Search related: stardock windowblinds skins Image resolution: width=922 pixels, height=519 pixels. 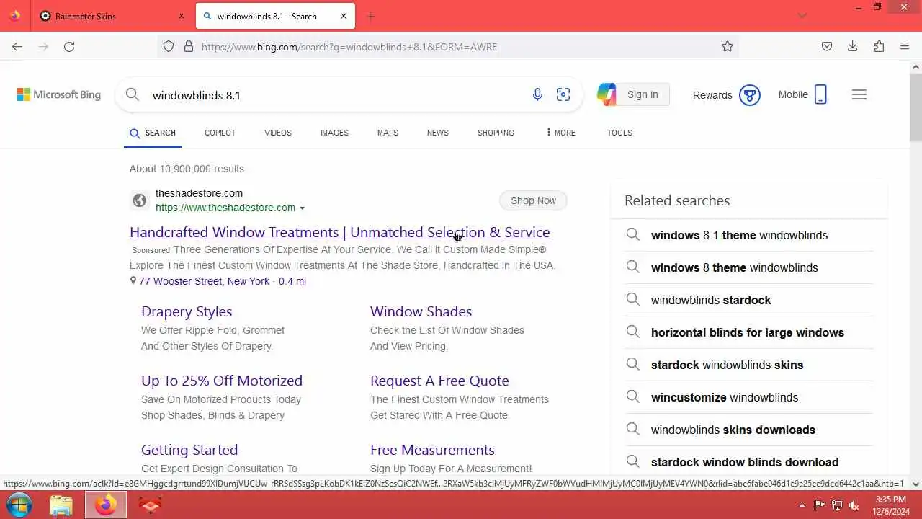click(x=749, y=365)
